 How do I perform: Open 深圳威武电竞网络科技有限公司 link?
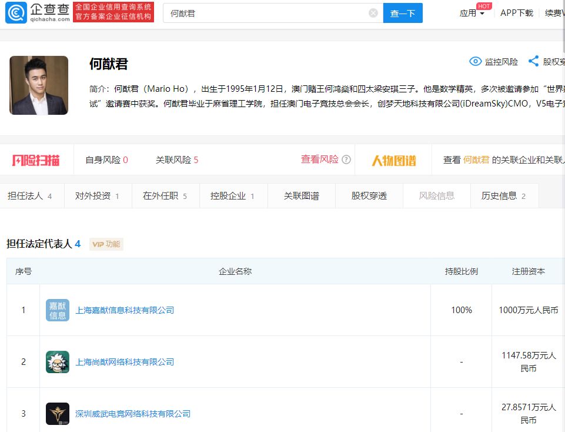[133, 414]
